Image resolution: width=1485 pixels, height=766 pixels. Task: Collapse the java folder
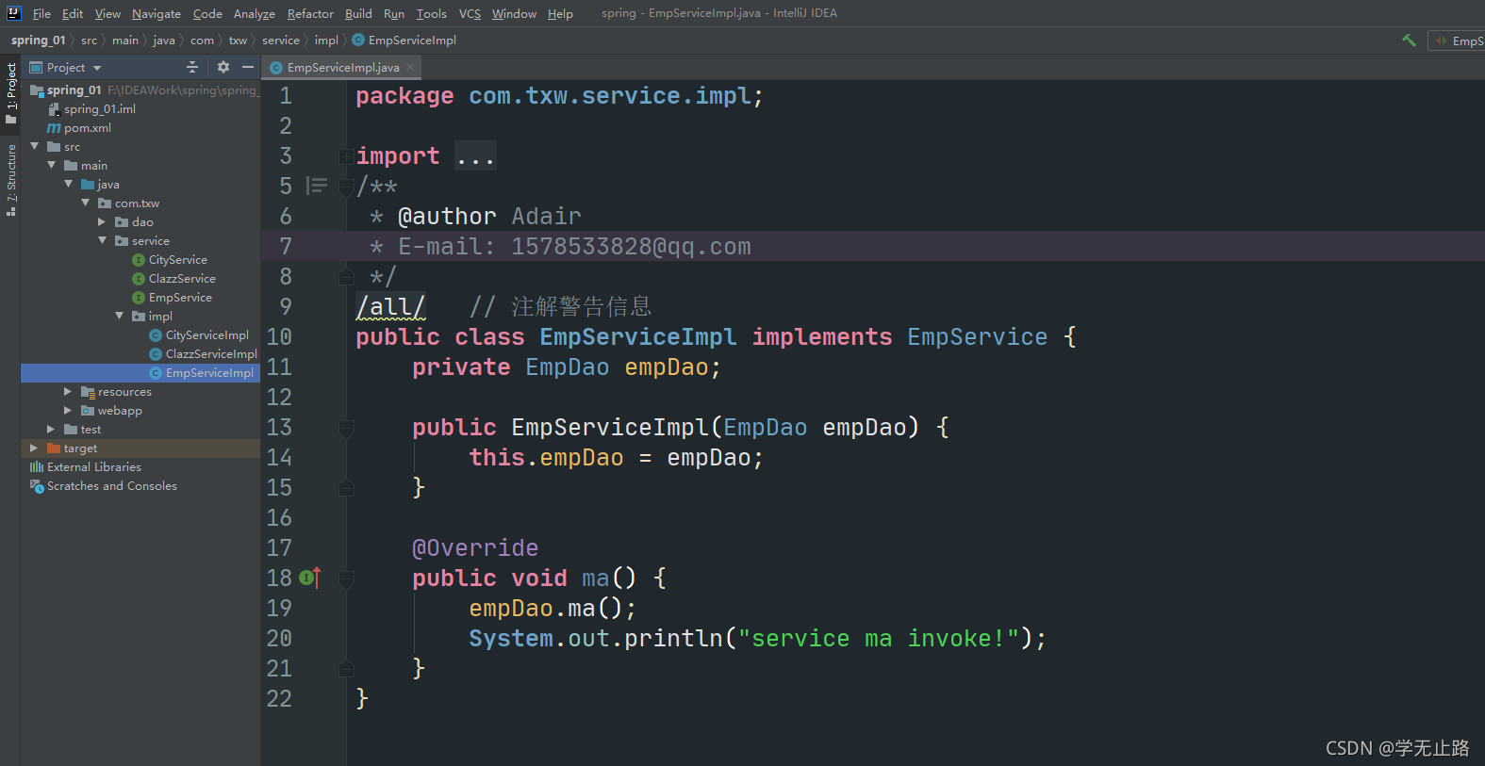(x=69, y=184)
